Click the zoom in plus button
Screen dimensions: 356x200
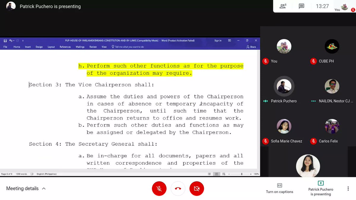(x=251, y=174)
